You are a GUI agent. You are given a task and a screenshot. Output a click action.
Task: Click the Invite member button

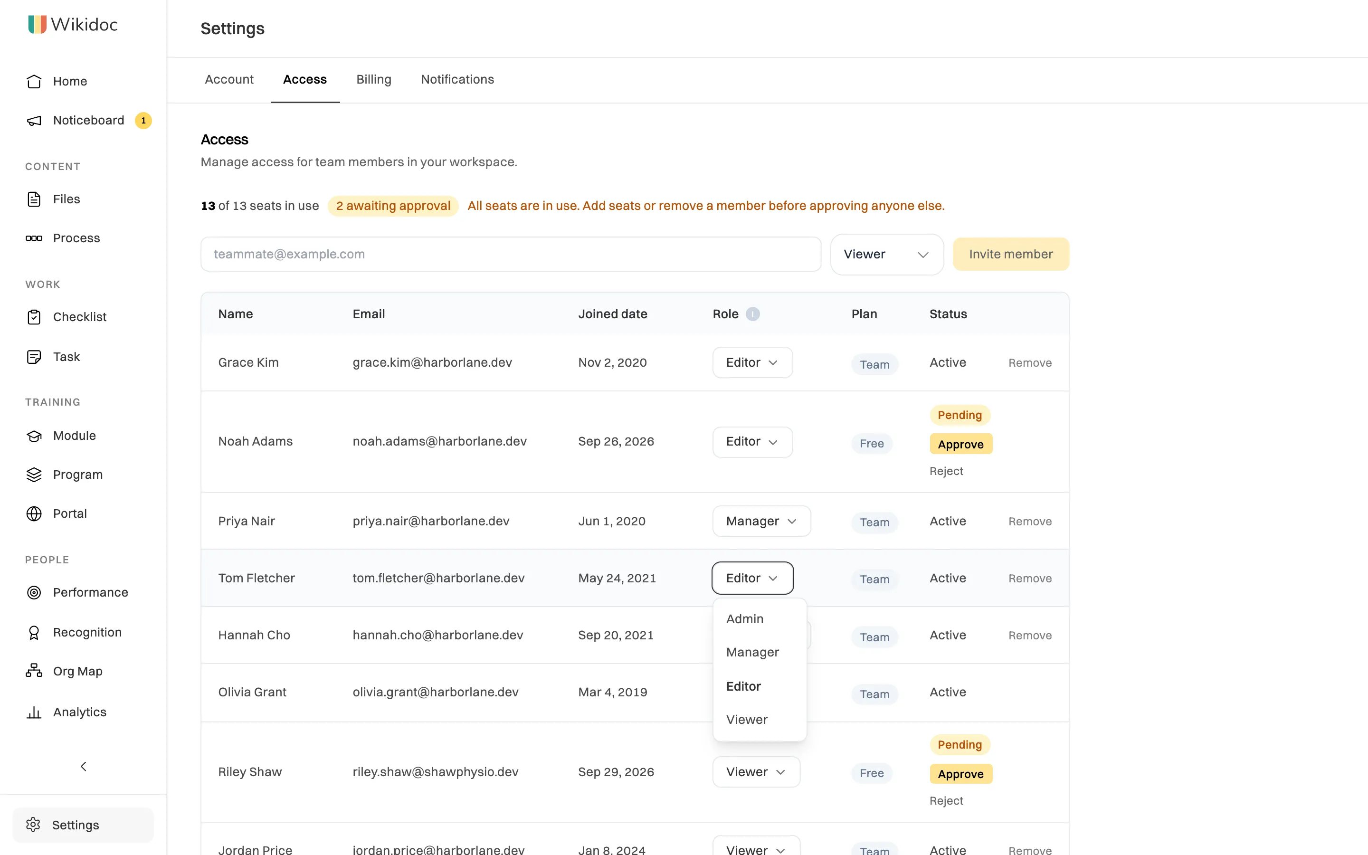point(1011,255)
